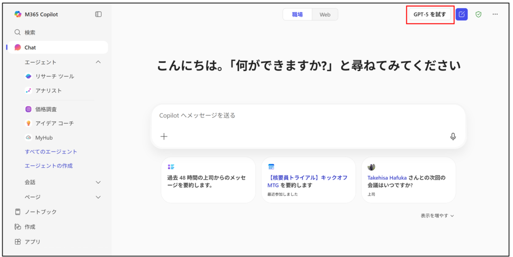Expand the 会話 section chevron

click(98, 182)
